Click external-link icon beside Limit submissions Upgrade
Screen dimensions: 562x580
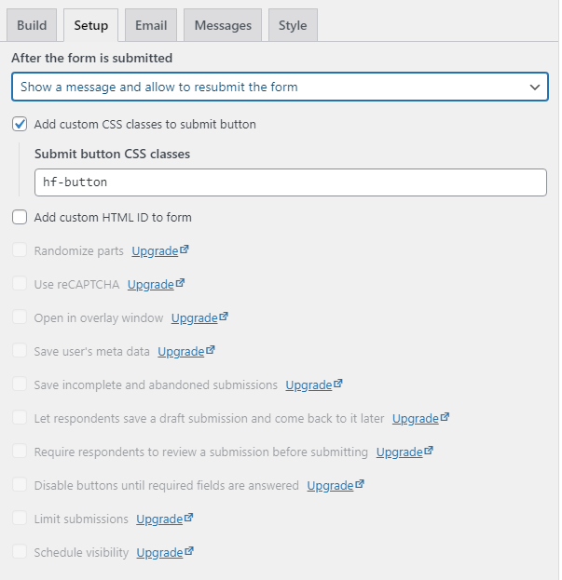189,519
